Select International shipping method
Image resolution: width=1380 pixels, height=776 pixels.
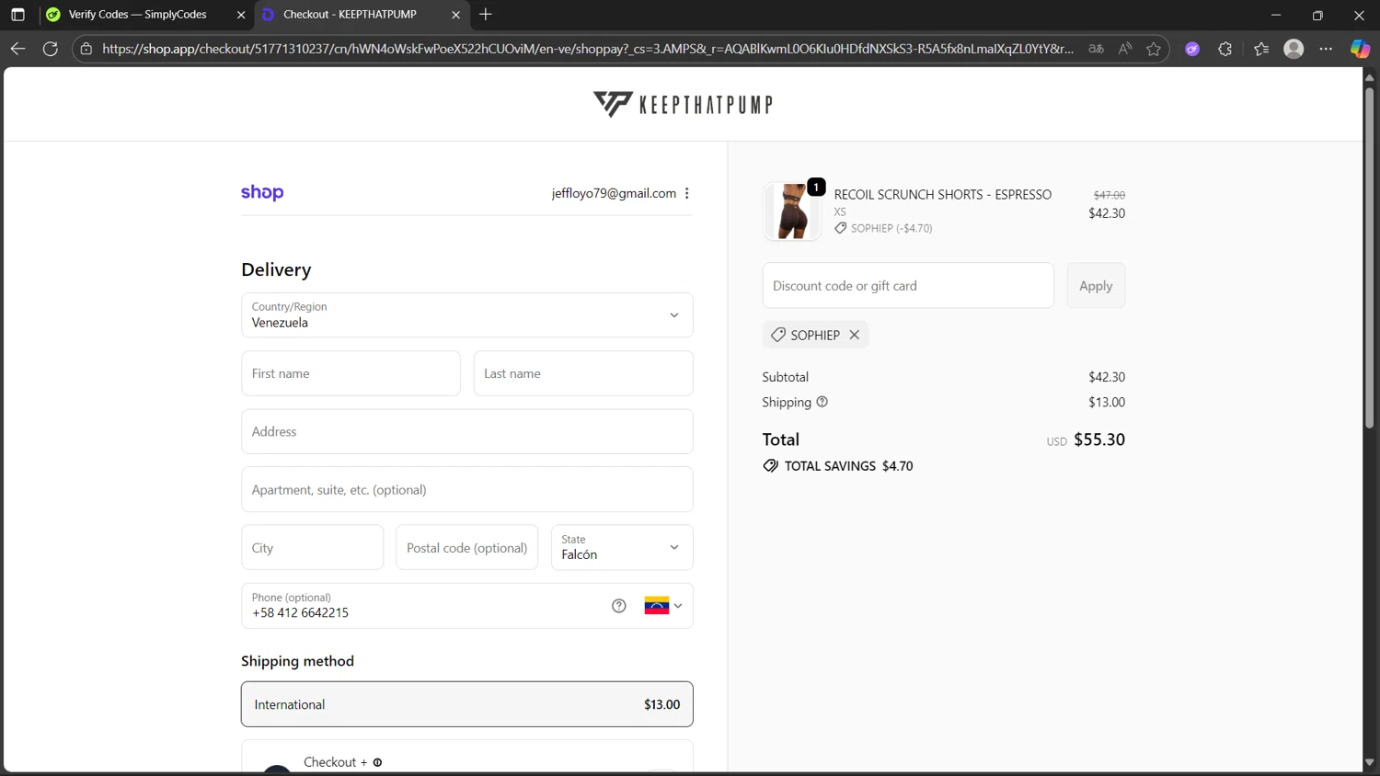(466, 704)
